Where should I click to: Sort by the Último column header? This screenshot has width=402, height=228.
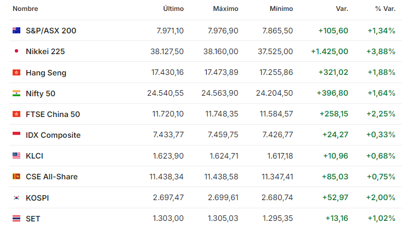[173, 9]
